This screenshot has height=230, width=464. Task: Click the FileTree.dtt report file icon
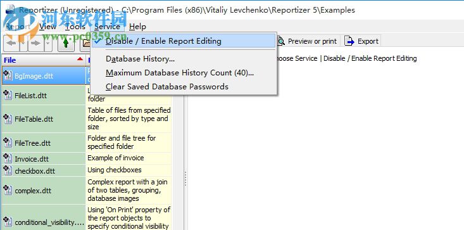pyautogui.click(x=8, y=143)
